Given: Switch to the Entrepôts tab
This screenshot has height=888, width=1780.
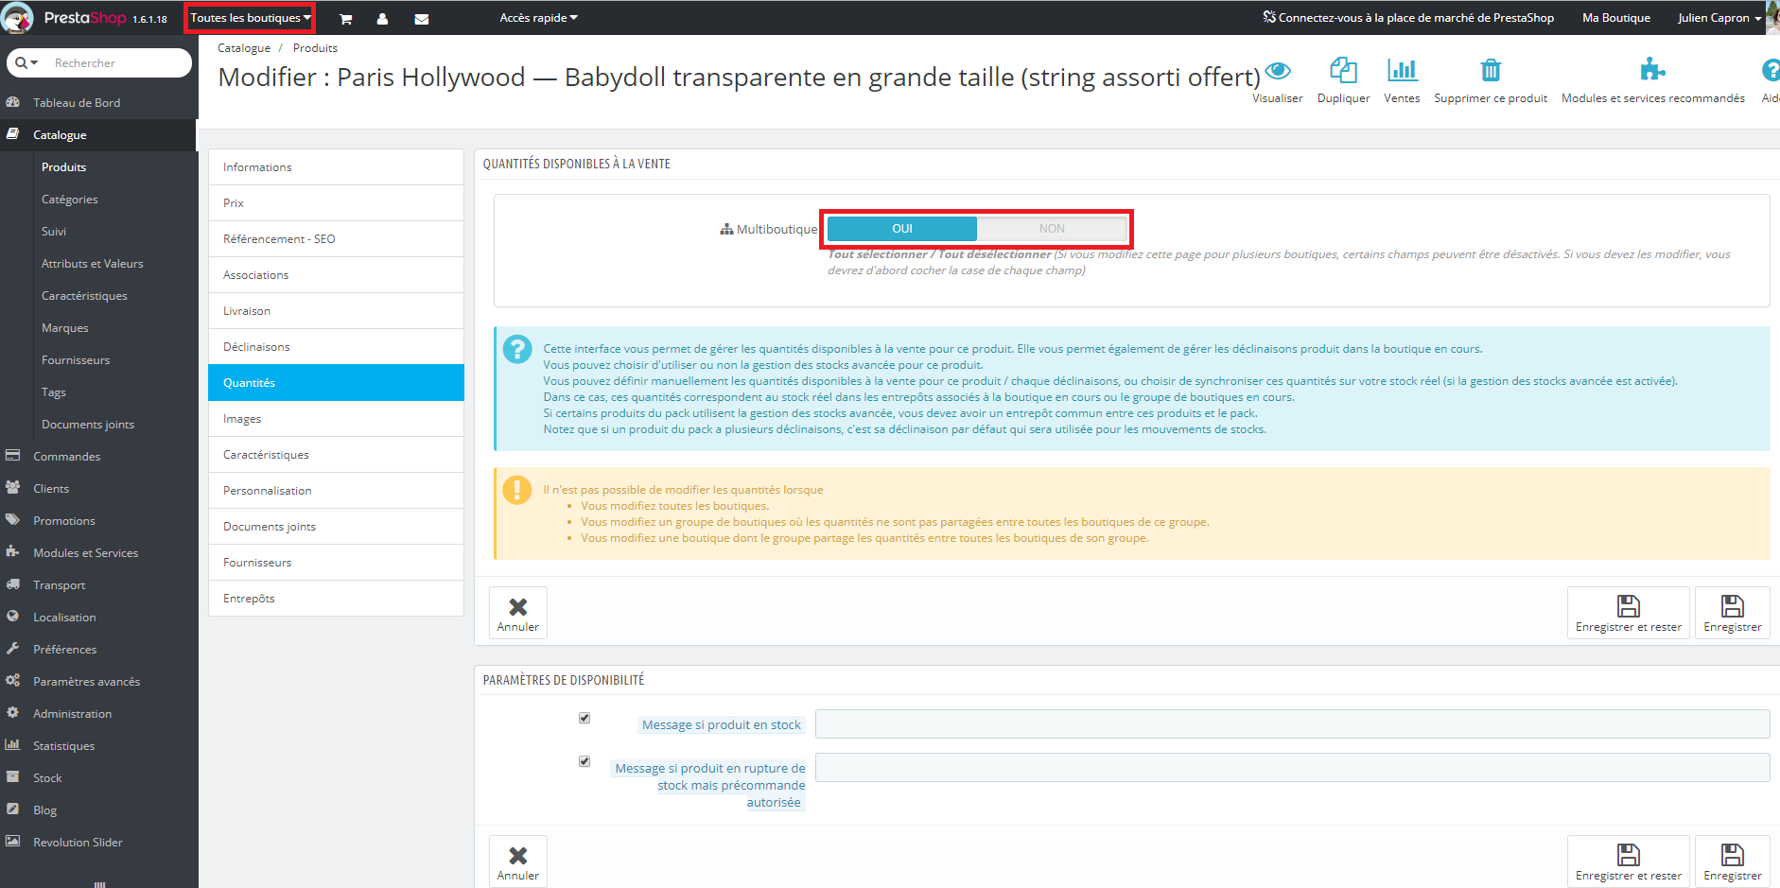Looking at the screenshot, I should pyautogui.click(x=336, y=599).
